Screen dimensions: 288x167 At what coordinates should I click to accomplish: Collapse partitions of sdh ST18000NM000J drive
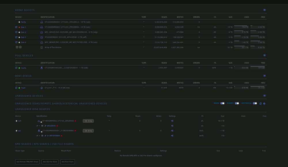[41, 122]
